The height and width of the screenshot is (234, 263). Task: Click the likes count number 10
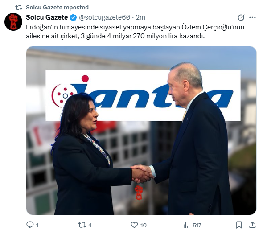[143, 225]
